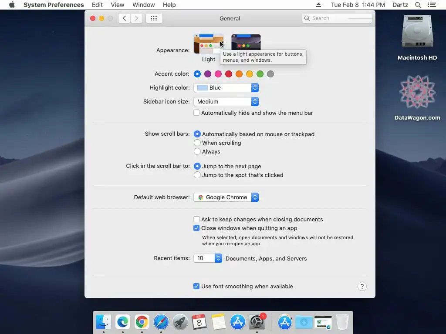Open Notification Center list icon

click(x=432, y=5)
